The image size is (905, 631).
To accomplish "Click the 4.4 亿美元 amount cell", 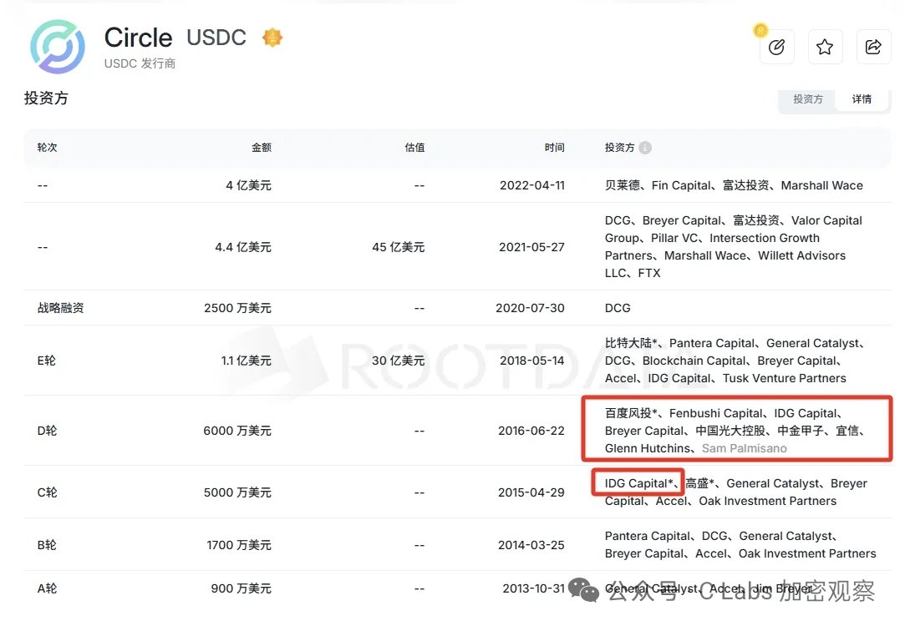I will [x=243, y=247].
